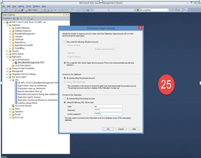The image size is (201, 158).
Task: Open the View menu
Action: click(14, 6)
